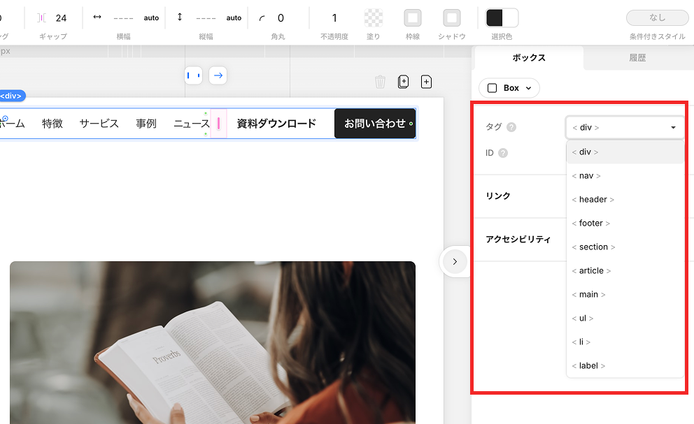Choose nav from the tag list

(x=586, y=176)
